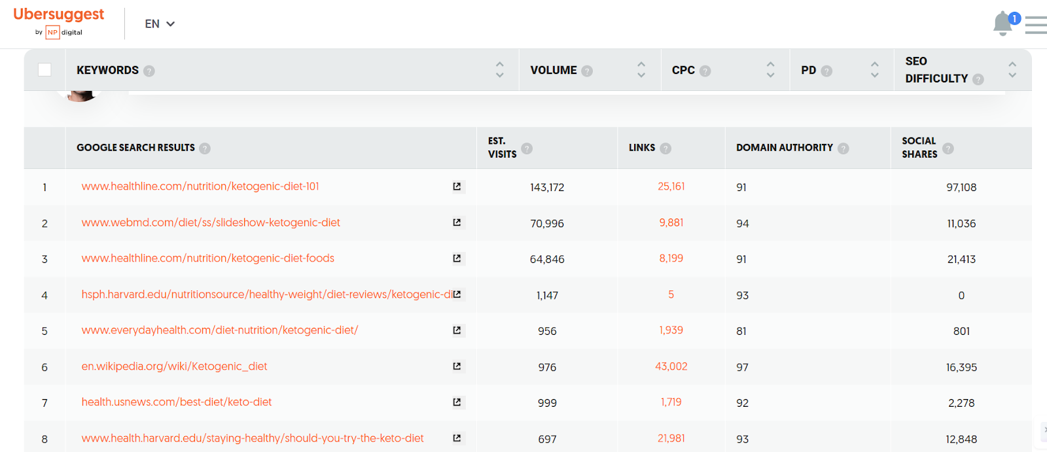Click links count 1,719
The width and height of the screenshot is (1047, 452).
[671, 402]
